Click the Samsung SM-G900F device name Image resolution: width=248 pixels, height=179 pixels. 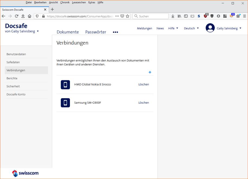point(88,103)
